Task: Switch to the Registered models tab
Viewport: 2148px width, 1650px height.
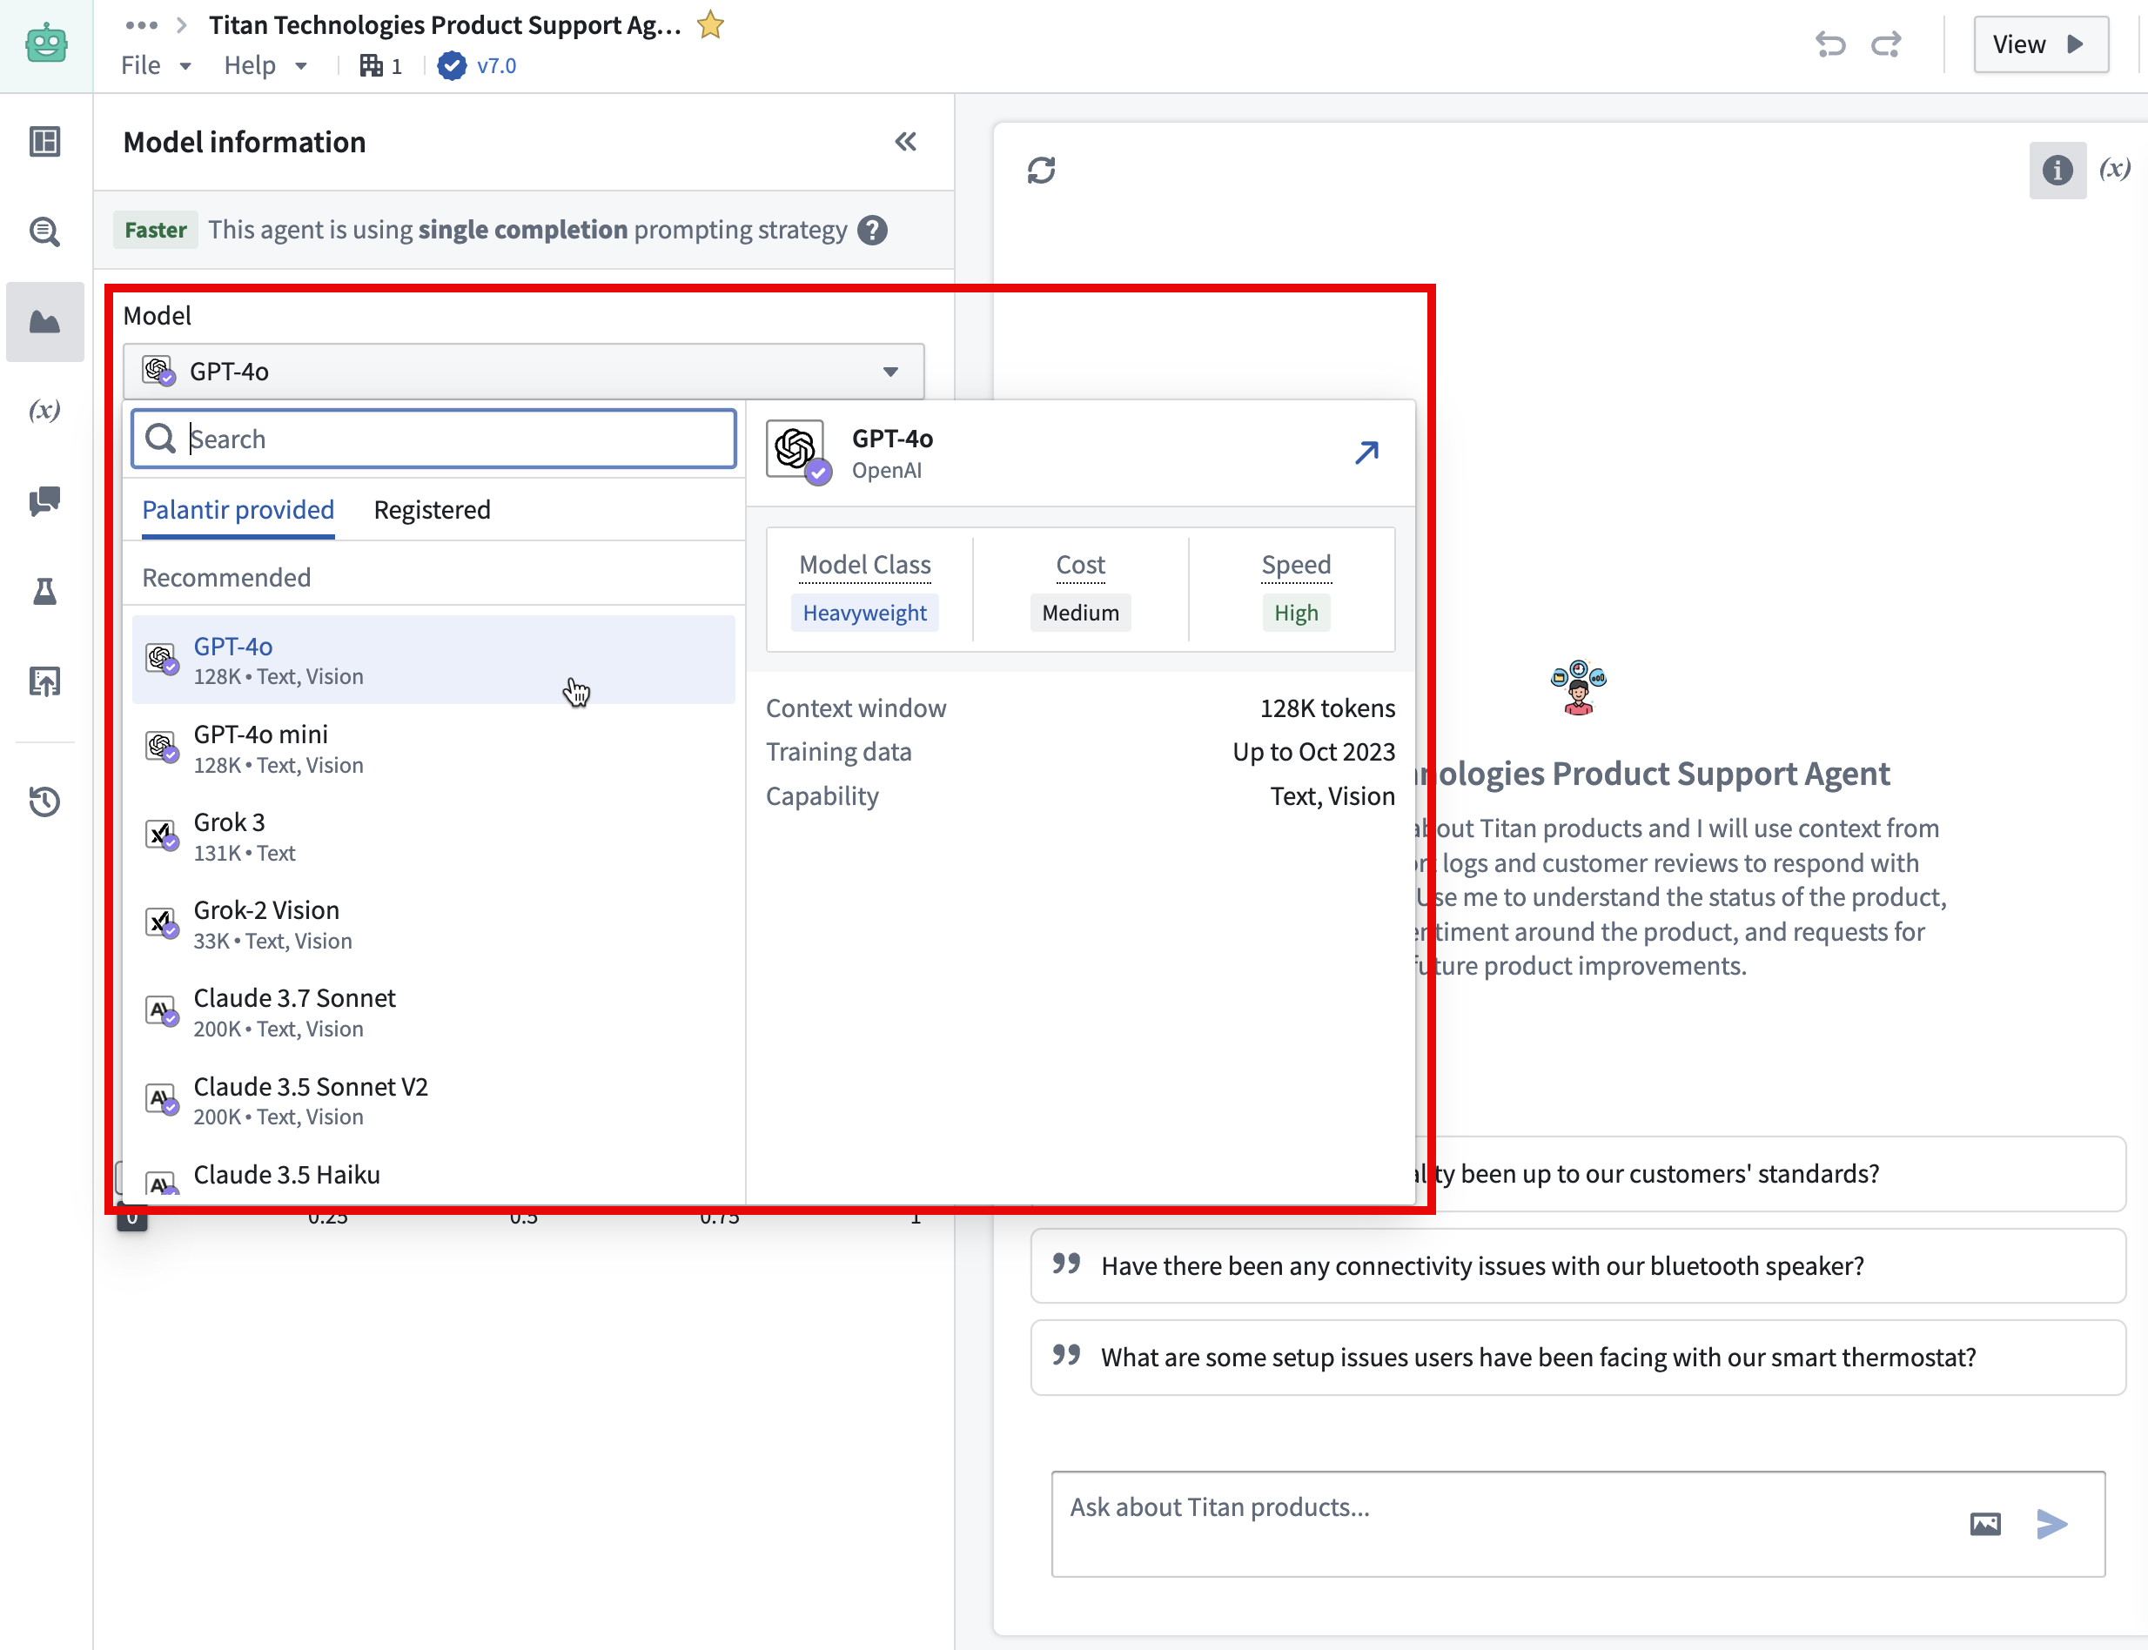Action: [x=431, y=509]
